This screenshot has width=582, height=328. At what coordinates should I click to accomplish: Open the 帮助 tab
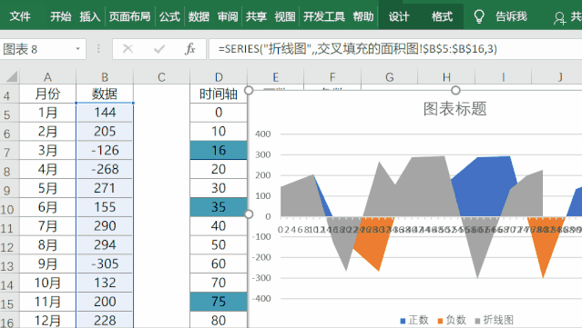pos(363,16)
